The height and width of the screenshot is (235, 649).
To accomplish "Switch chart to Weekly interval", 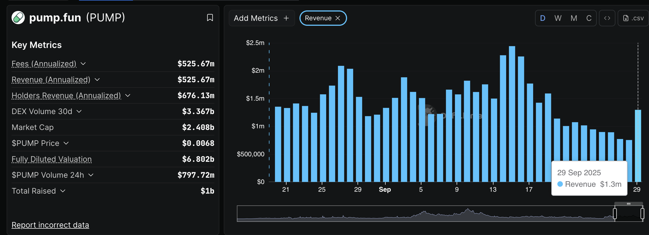I will click(558, 18).
